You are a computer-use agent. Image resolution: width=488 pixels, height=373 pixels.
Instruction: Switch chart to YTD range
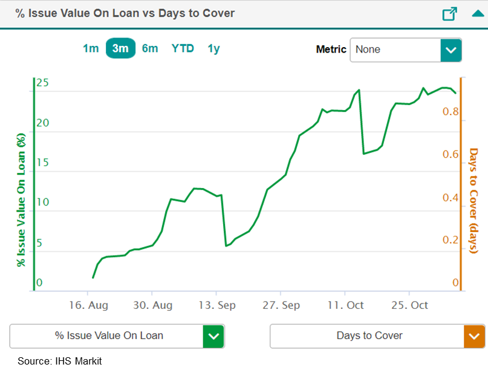[x=183, y=48]
